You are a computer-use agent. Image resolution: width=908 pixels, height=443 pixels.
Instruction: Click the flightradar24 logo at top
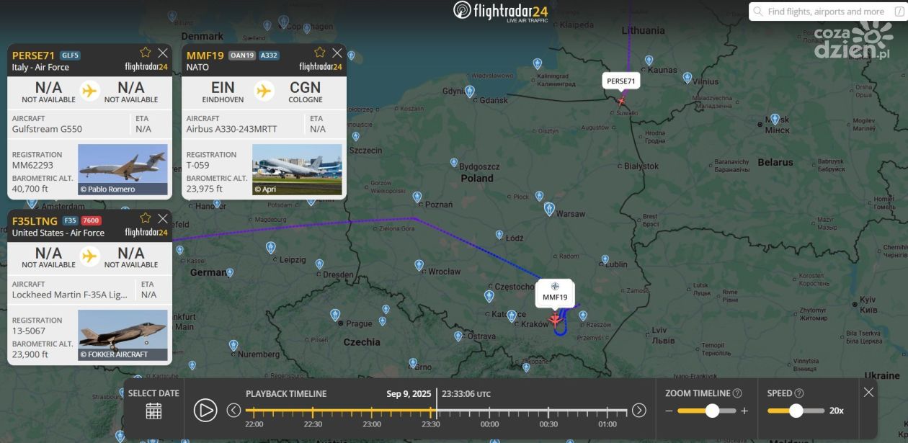[x=500, y=10]
